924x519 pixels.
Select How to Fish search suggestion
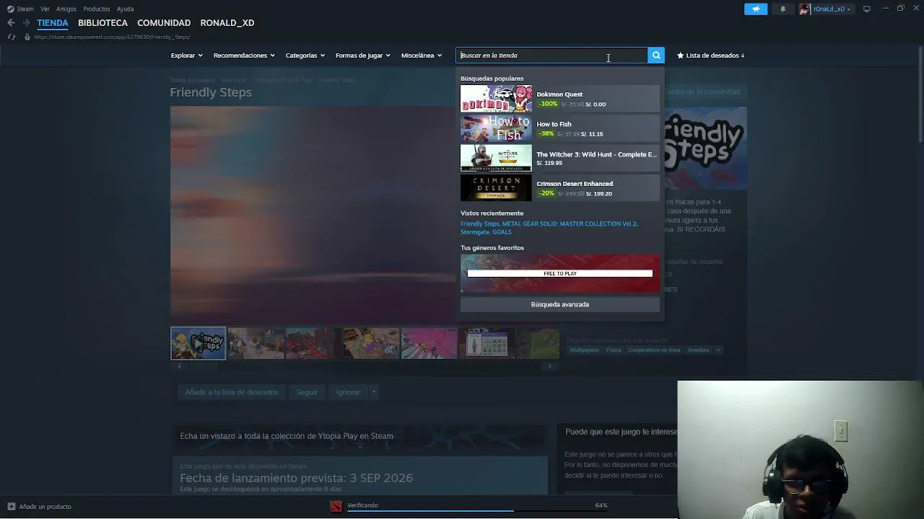click(560, 128)
